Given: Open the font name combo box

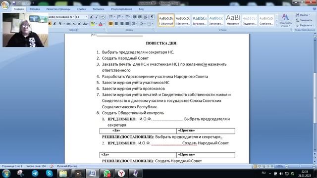Looking at the screenshot, I should 61,17.
